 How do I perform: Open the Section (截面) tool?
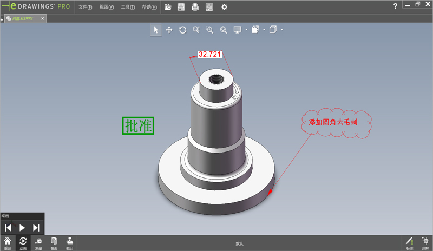tap(54, 242)
